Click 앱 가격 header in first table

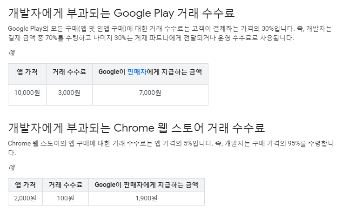point(27,74)
